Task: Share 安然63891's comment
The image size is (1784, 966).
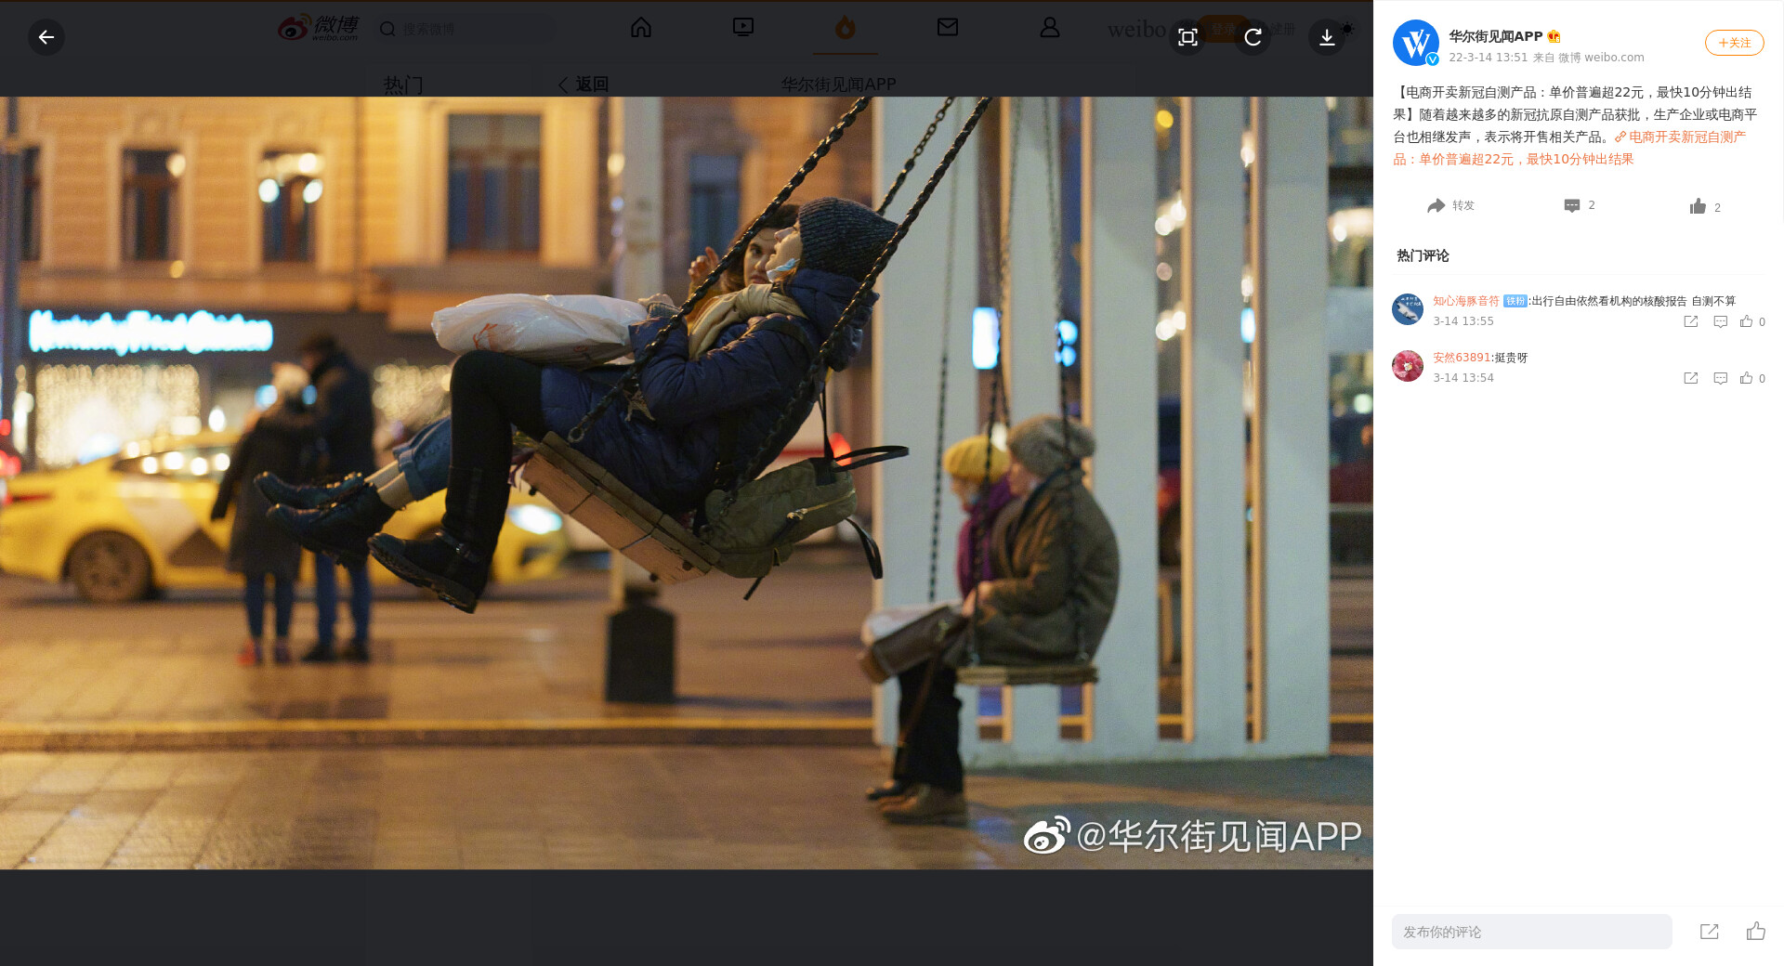Action: (1691, 378)
